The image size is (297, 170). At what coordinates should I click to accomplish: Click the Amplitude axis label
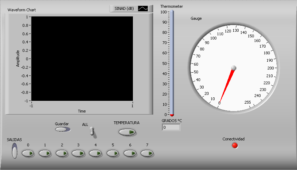click(x=18, y=58)
